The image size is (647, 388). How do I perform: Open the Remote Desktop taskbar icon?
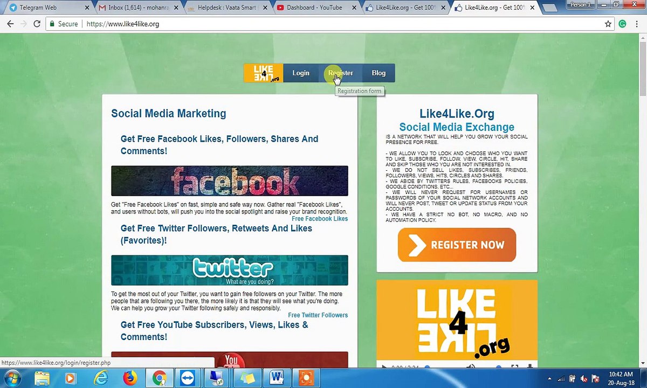click(x=217, y=378)
